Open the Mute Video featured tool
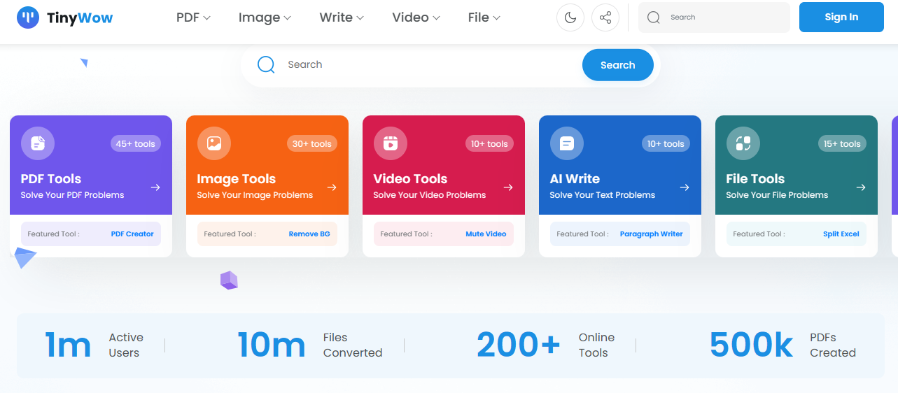The width and height of the screenshot is (898, 393). click(486, 234)
